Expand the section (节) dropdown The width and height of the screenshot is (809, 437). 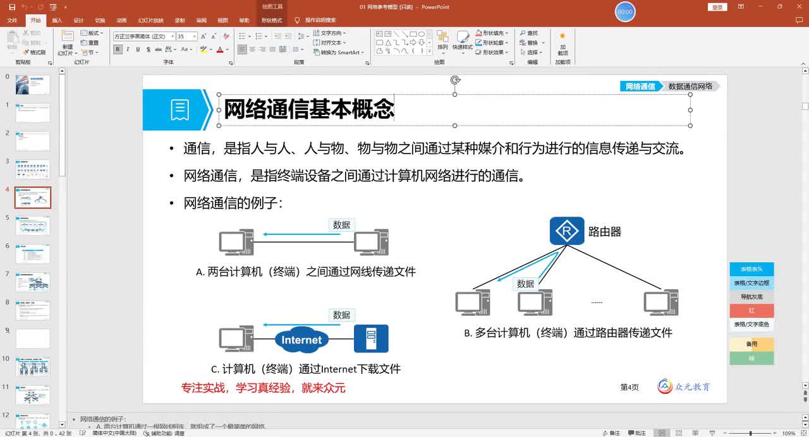(90, 52)
